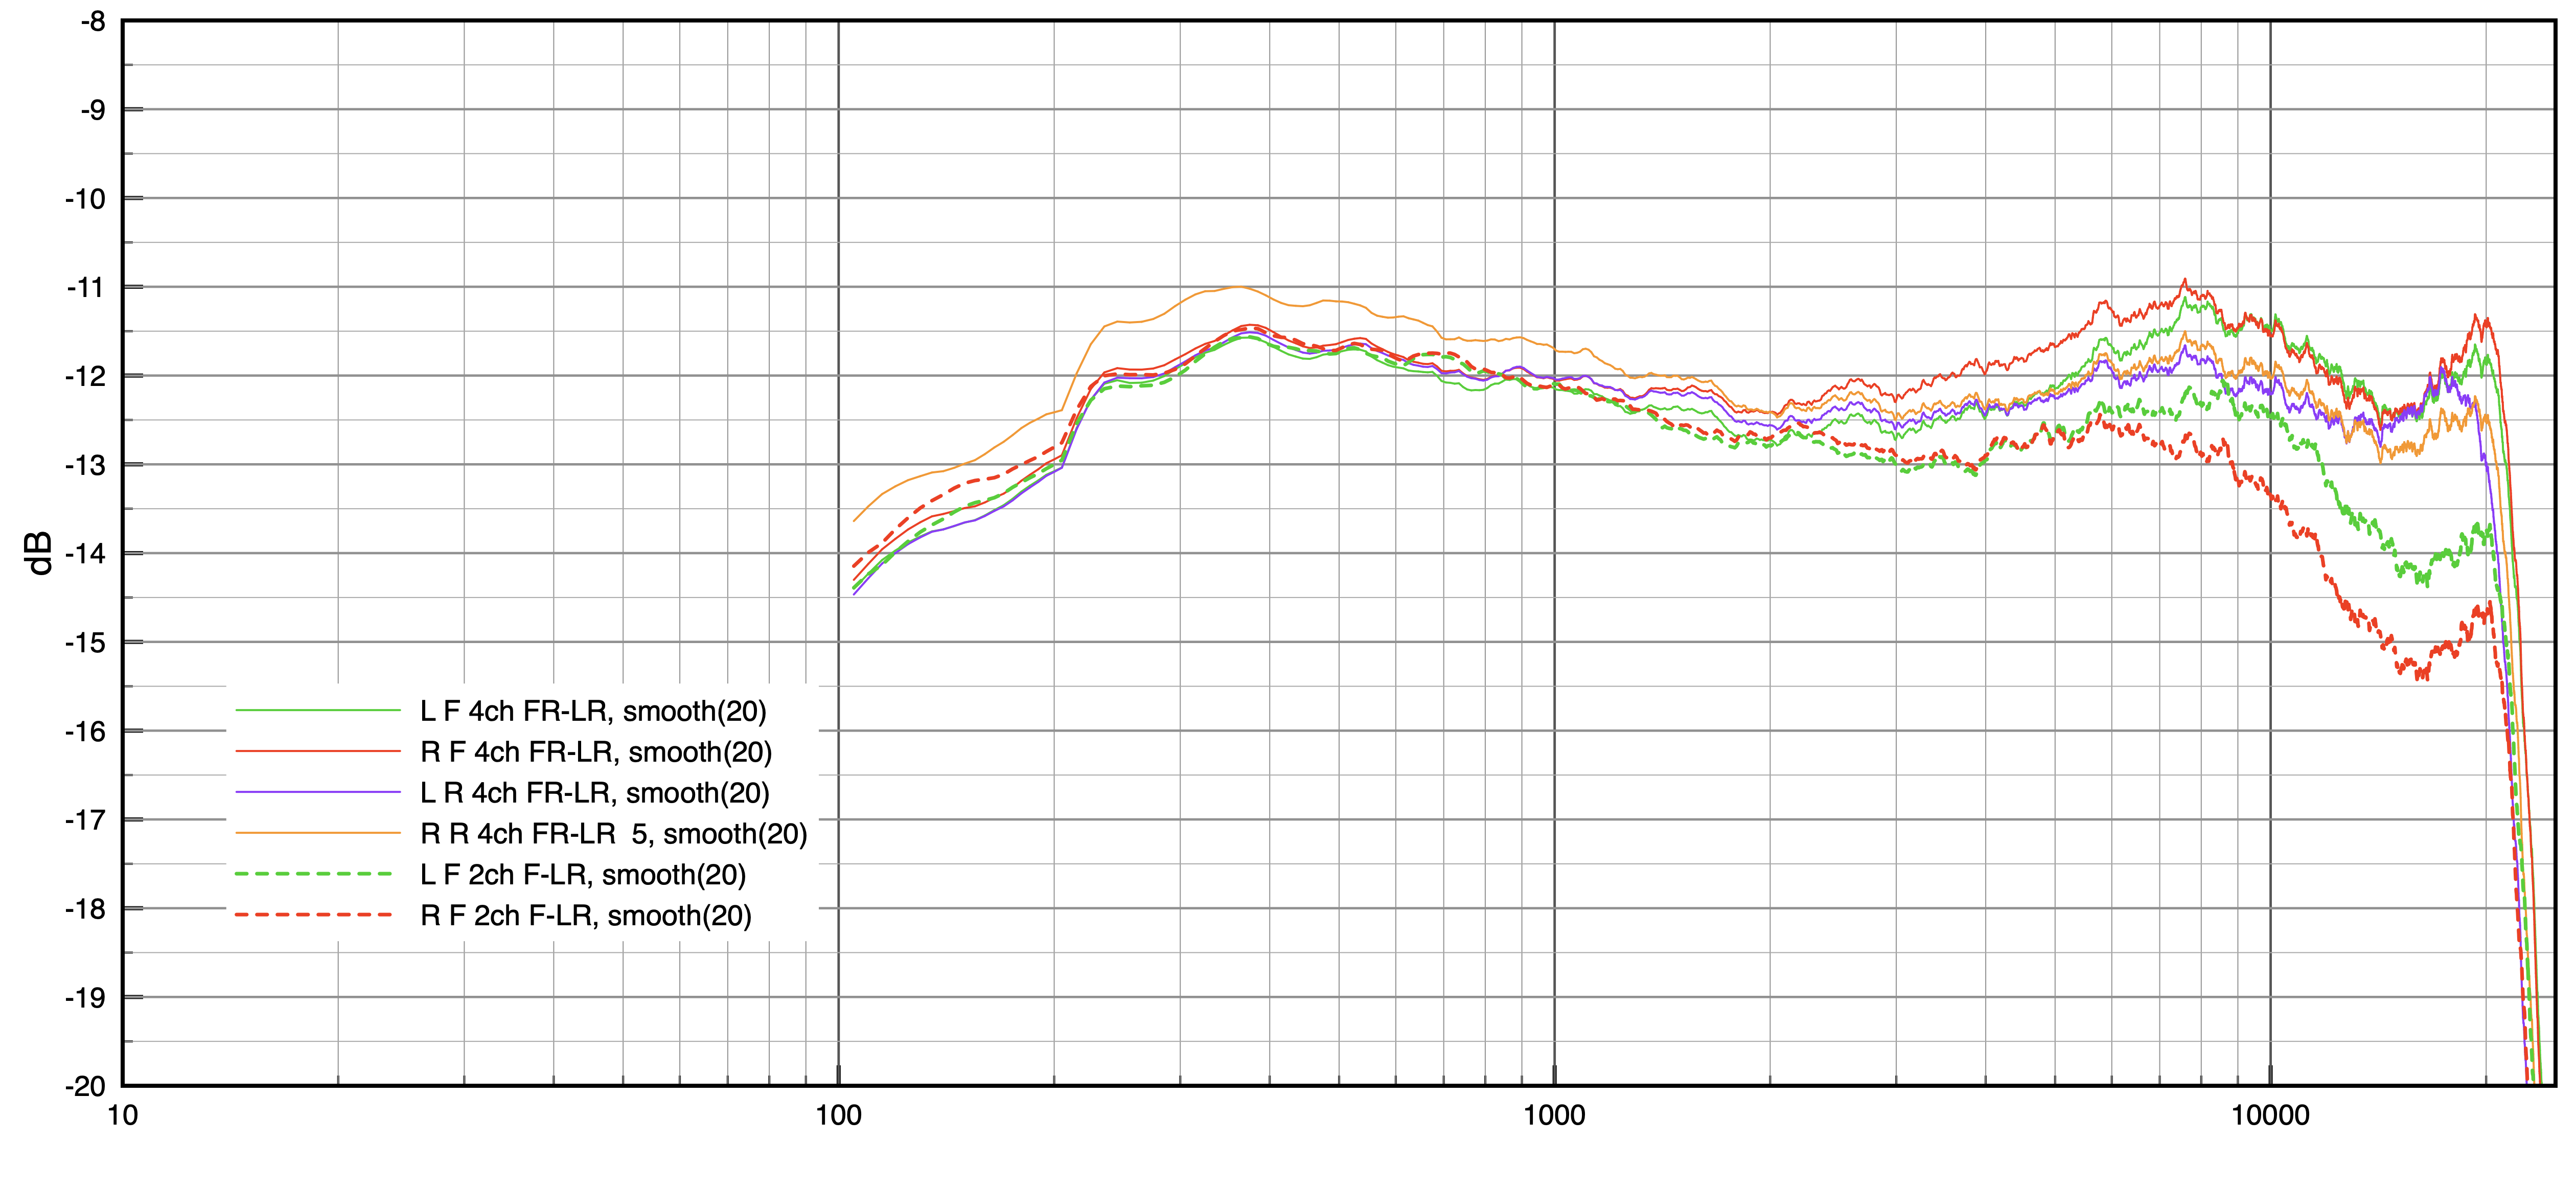
Task: Select legend entry 'R R 4ch FR-LR 5, smooth(20)'
Action: (x=613, y=833)
